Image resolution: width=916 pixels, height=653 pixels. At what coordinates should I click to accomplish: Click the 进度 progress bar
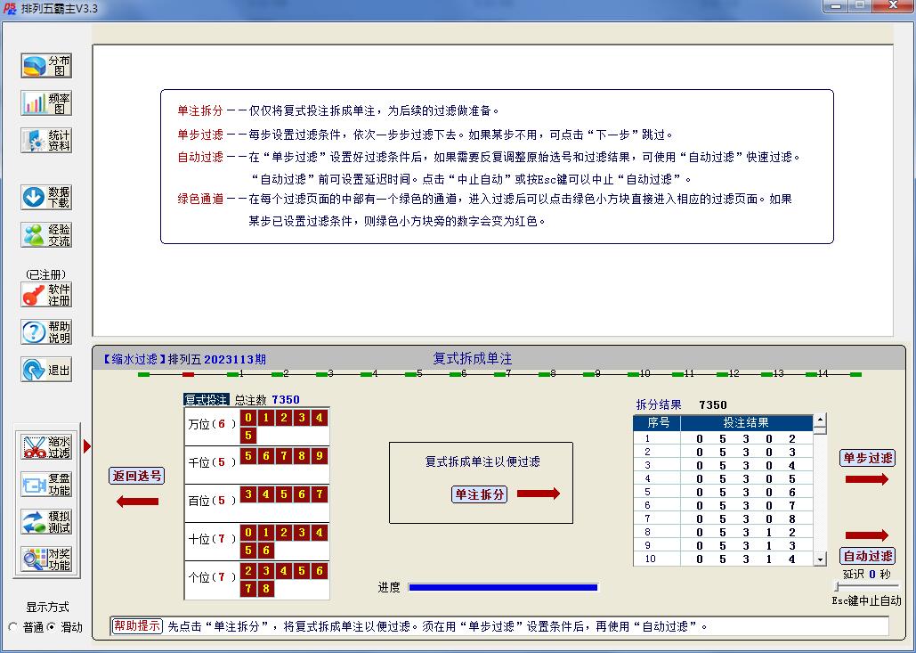tap(504, 586)
